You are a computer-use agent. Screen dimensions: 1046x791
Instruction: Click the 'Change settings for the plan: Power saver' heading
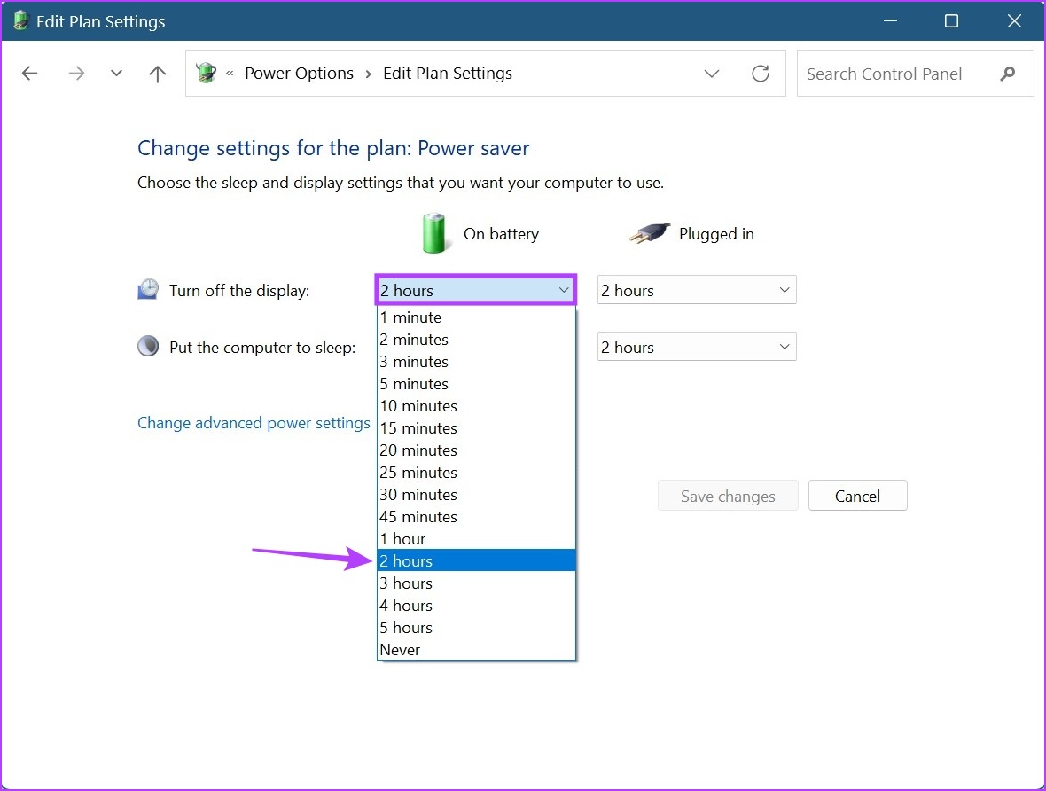[x=333, y=148]
